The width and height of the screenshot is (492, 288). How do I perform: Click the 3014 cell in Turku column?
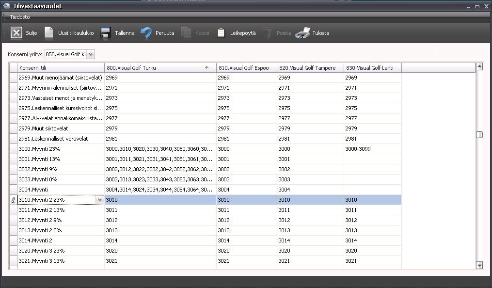click(x=160, y=240)
